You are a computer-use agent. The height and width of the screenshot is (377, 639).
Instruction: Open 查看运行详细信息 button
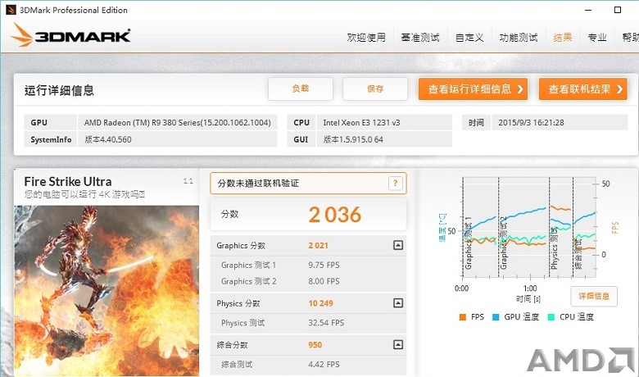tap(474, 89)
